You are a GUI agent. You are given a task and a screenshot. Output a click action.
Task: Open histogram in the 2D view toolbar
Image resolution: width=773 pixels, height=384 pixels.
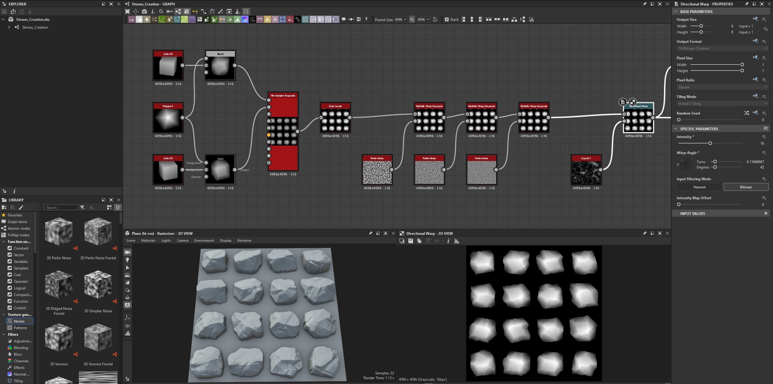point(457,241)
